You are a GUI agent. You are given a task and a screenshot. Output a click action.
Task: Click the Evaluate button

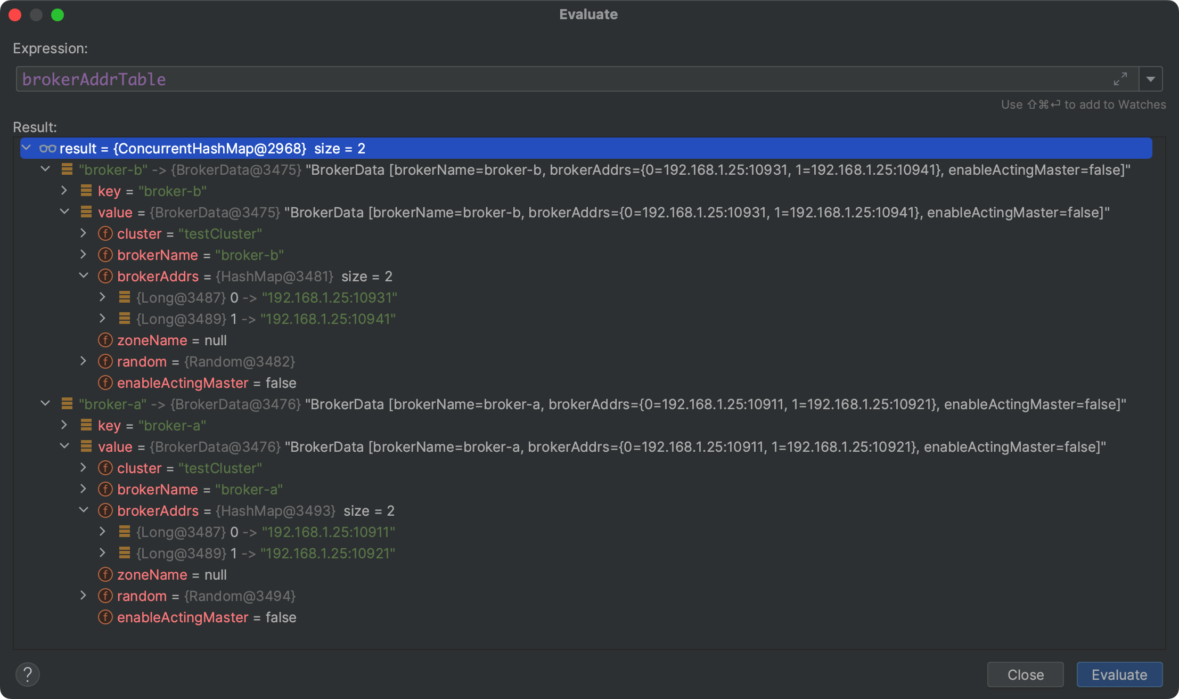[1119, 674]
